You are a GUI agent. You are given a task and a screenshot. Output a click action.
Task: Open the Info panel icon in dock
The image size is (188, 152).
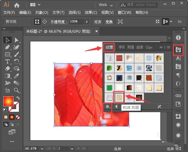click(178, 38)
